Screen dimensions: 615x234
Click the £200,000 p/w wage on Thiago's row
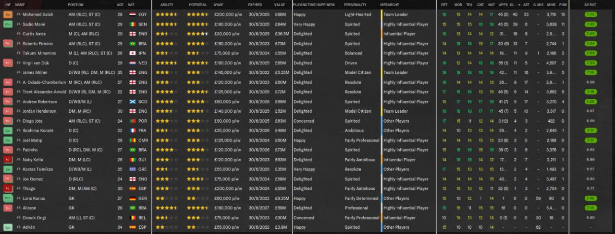coord(228,188)
